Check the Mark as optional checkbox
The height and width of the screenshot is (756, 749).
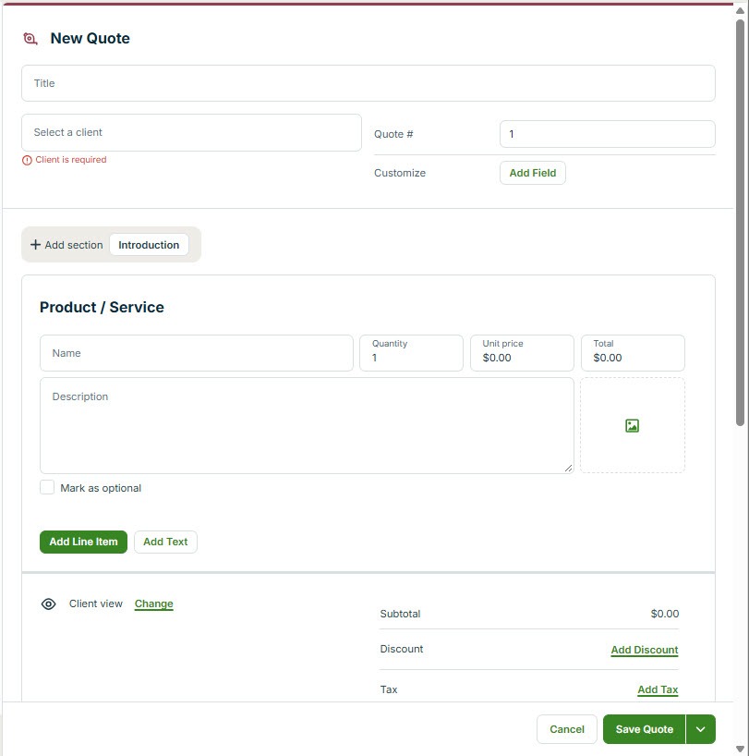(x=47, y=487)
